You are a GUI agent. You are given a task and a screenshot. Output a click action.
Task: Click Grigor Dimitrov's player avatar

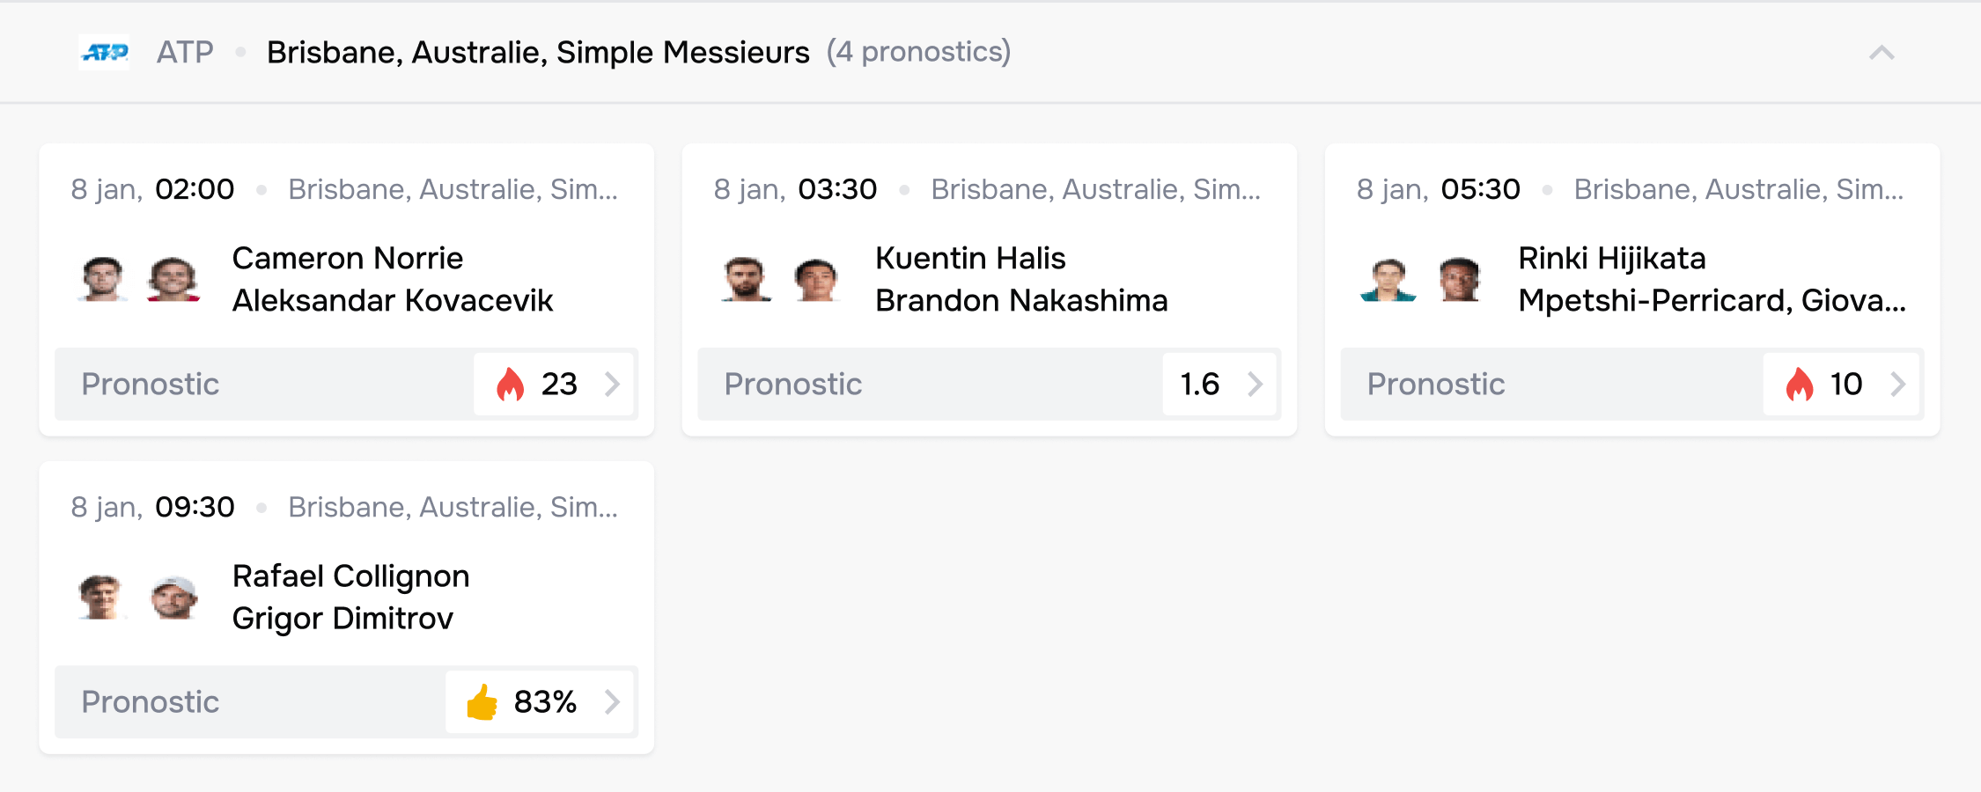[x=173, y=598]
